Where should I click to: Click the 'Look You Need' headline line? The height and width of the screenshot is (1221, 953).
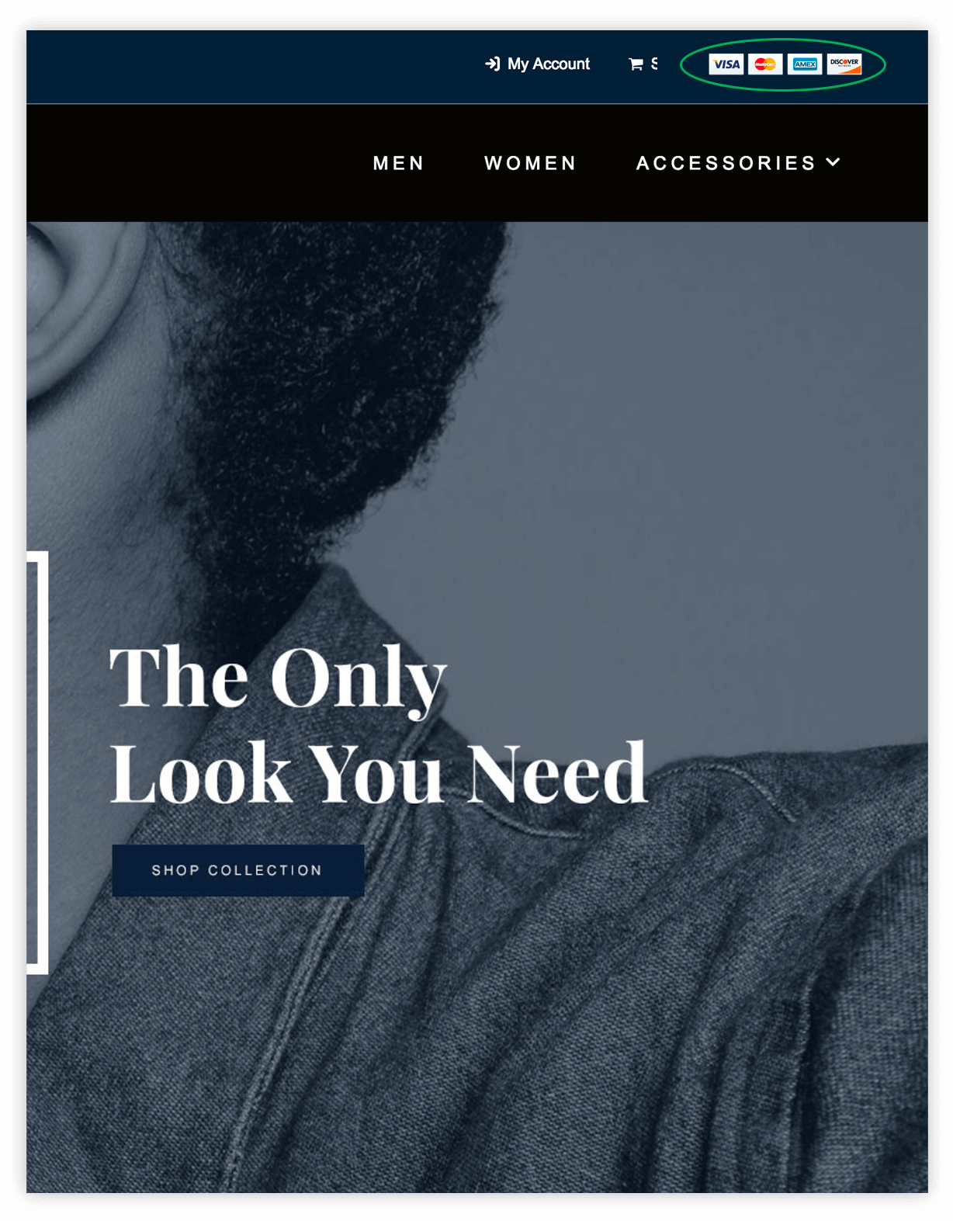tap(379, 773)
